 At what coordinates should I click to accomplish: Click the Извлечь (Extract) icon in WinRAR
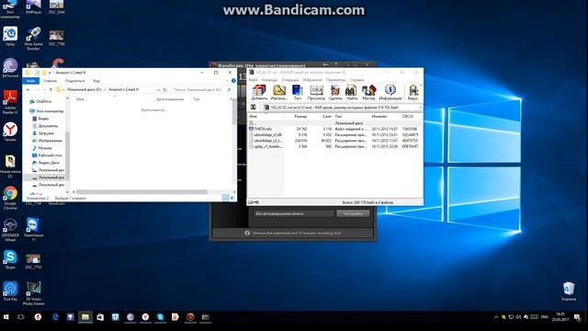coord(278,92)
